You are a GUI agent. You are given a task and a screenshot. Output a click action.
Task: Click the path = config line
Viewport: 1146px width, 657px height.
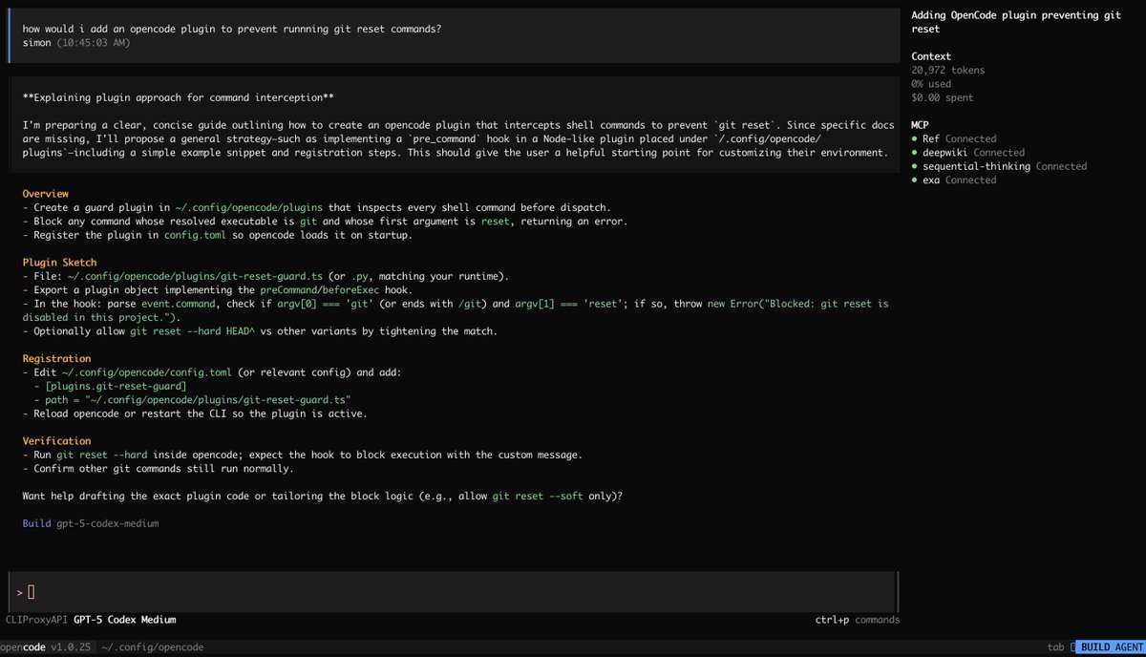pyautogui.click(x=199, y=400)
